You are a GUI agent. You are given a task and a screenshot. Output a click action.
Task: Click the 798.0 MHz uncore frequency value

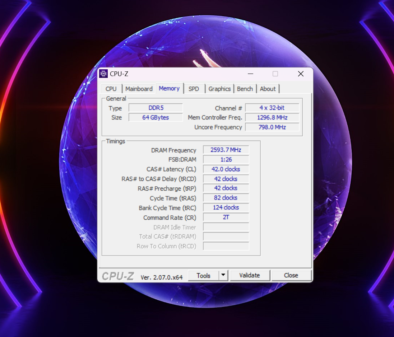(x=272, y=127)
